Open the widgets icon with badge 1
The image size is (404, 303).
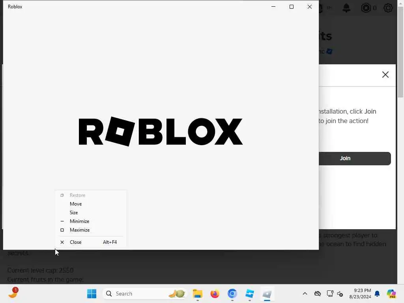(x=13, y=293)
